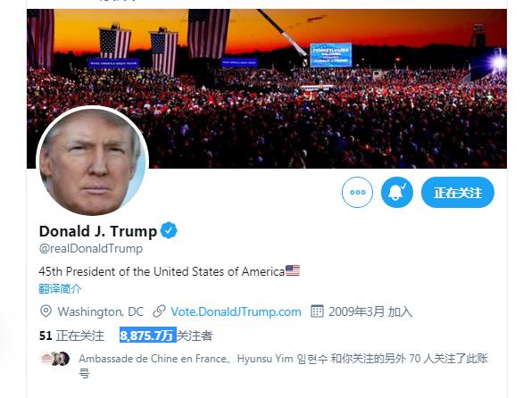
Task: Toggle the notification bell for this account
Action: pos(397,193)
